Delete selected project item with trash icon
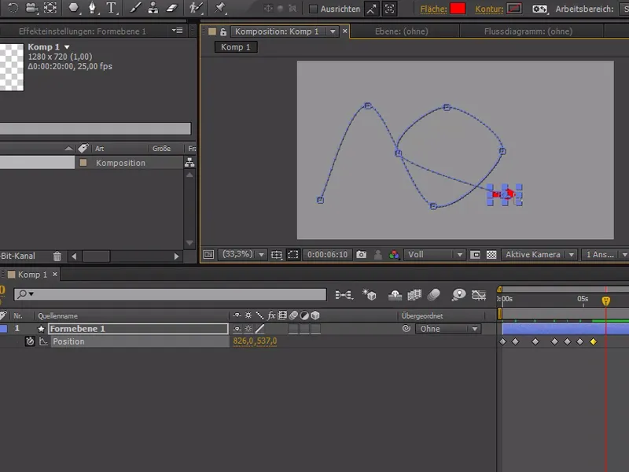629x472 pixels. (57, 256)
